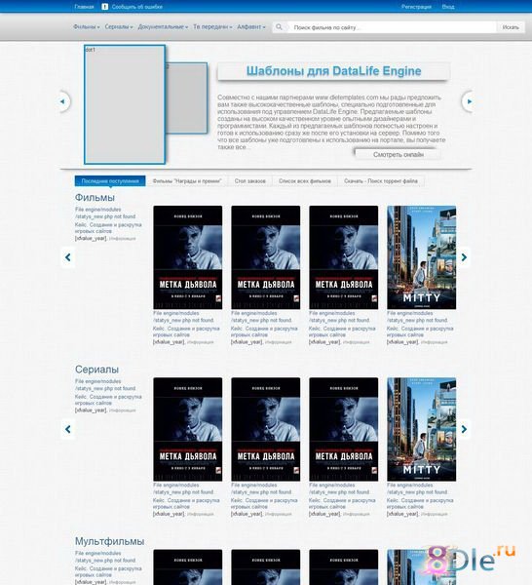Show previous items in Сериалы carousel
The width and height of the screenshot is (532, 585).
(68, 429)
